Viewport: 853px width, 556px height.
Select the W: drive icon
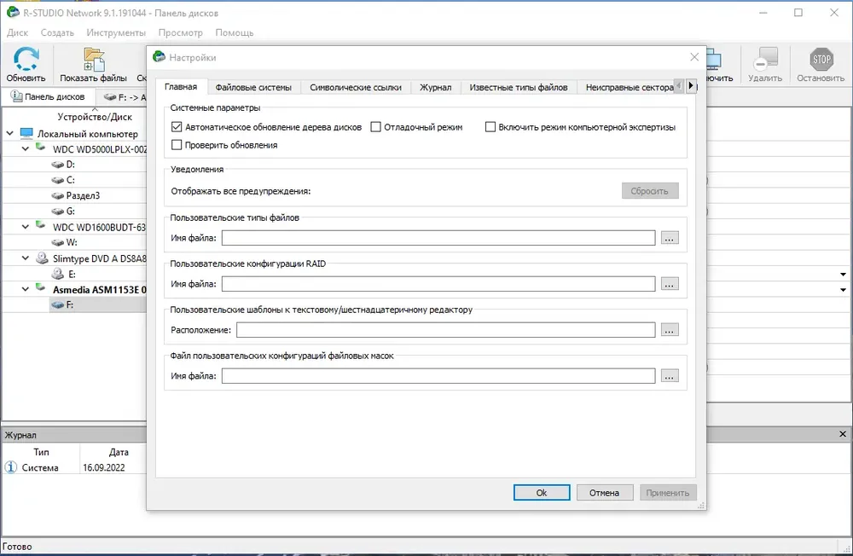point(57,243)
